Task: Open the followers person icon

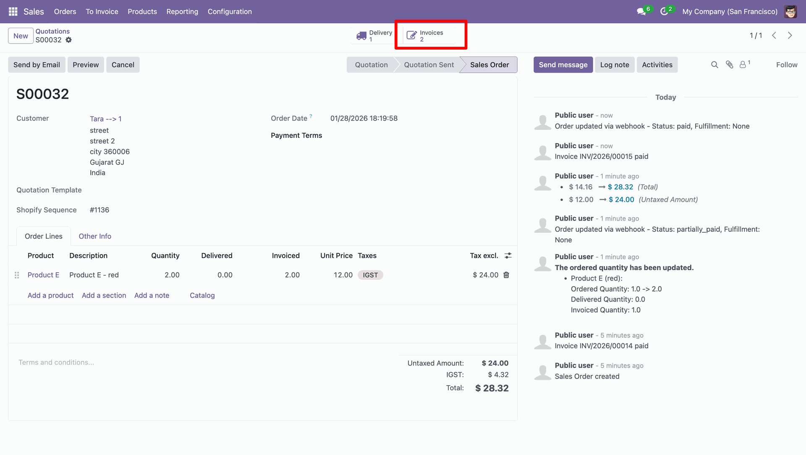Action: tap(743, 65)
